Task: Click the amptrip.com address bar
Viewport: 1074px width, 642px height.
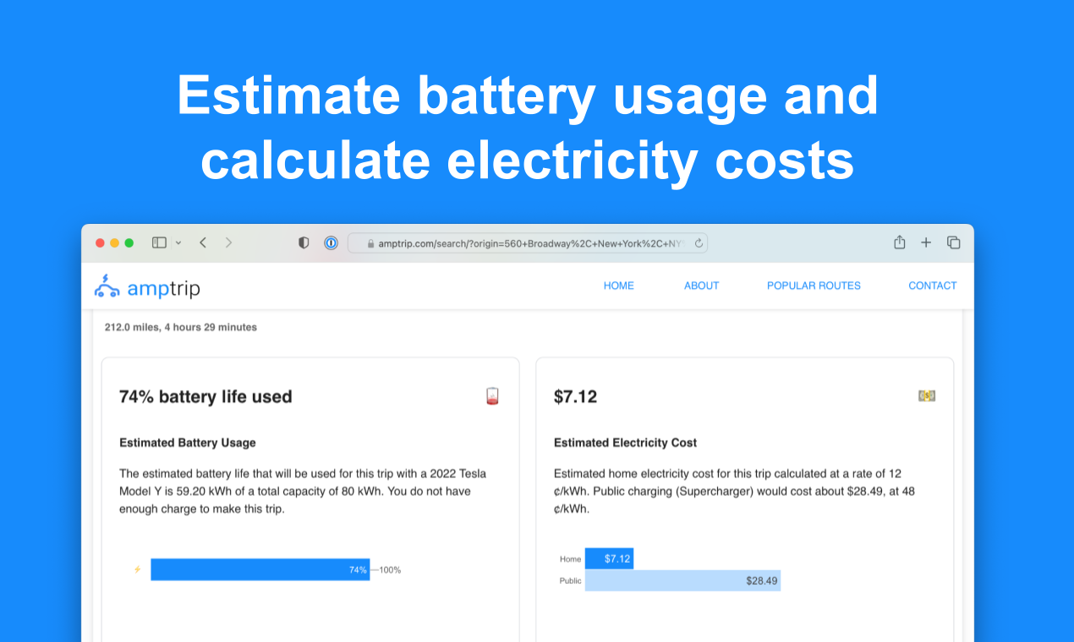Action: pyautogui.click(x=528, y=243)
